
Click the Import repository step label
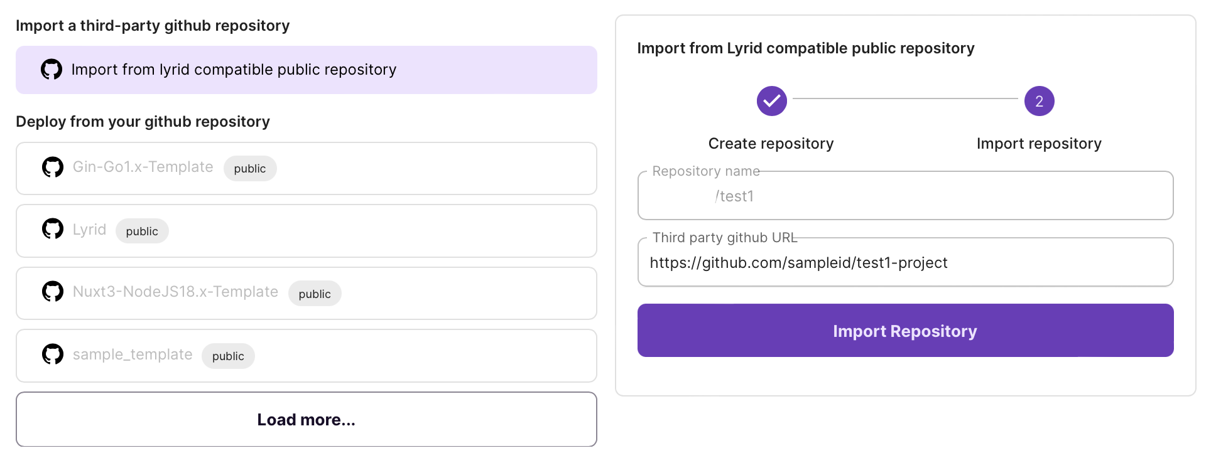pos(1039,144)
